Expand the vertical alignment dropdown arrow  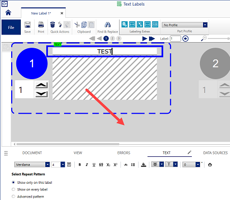tap(176, 164)
